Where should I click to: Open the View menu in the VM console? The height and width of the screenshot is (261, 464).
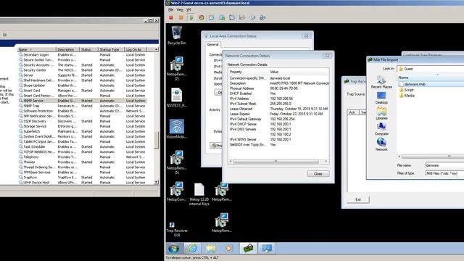[x=180, y=9]
